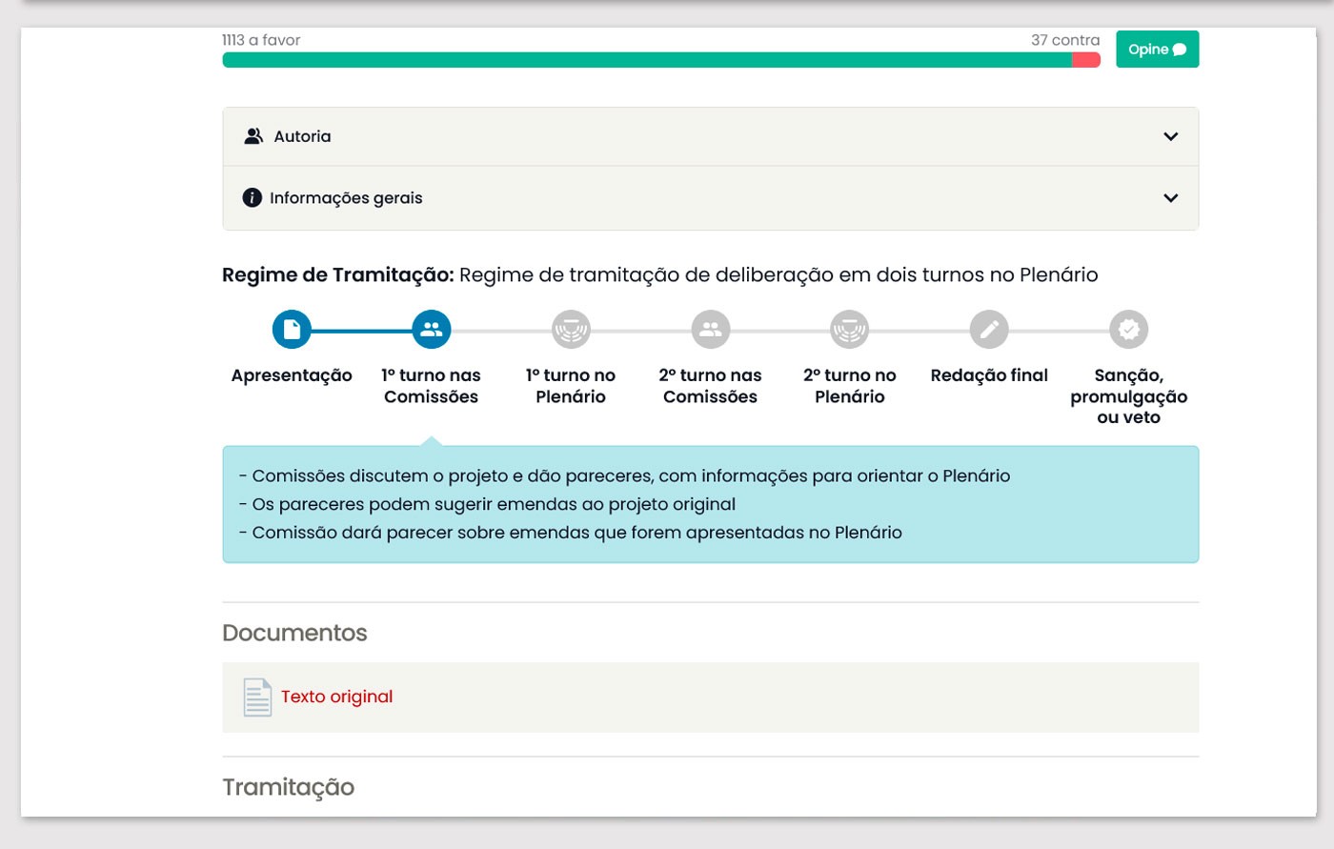Click the Sanção, promulgação ou veto badge icon
The image size is (1334, 849).
(1129, 330)
